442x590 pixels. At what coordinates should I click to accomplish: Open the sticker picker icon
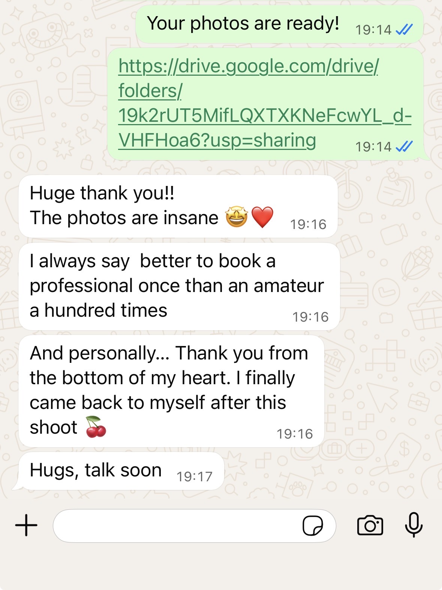point(313,526)
